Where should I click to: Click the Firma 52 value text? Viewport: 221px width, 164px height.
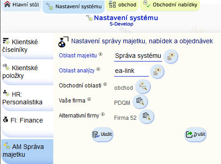point(125,118)
